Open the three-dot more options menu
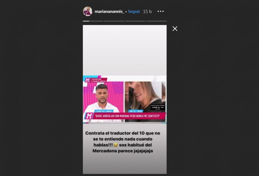Viewport: 259px width, 176px height. pyautogui.click(x=160, y=11)
